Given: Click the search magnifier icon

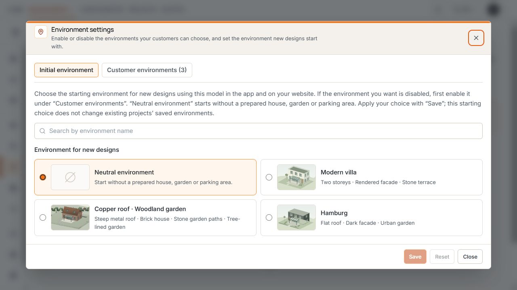Looking at the screenshot, I should pos(42,131).
